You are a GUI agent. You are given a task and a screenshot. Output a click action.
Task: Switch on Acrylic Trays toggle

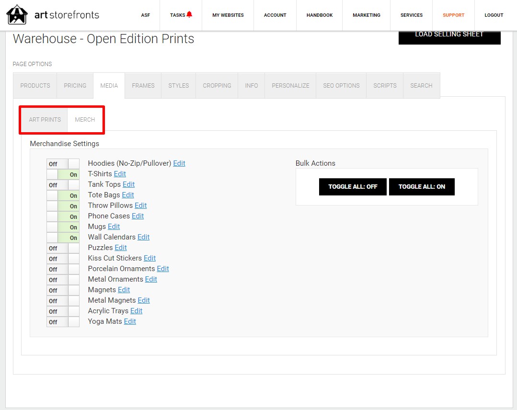pos(63,311)
